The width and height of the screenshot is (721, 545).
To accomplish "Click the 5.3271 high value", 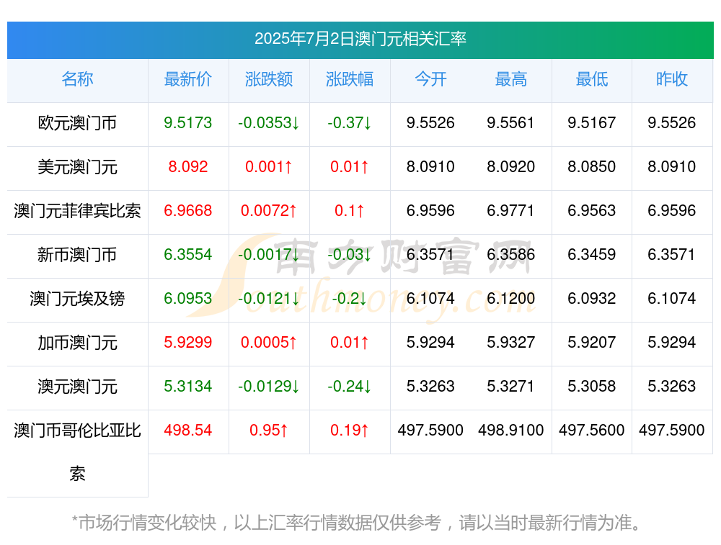I will [511, 386].
